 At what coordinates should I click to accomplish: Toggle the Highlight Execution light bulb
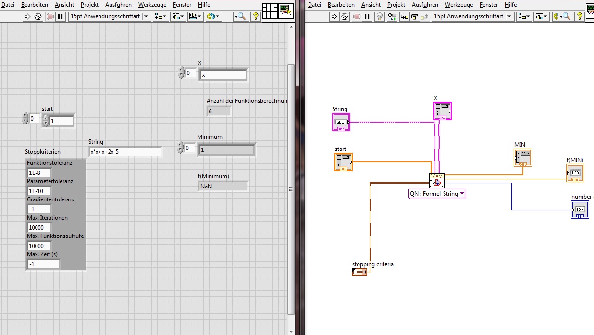pos(380,16)
